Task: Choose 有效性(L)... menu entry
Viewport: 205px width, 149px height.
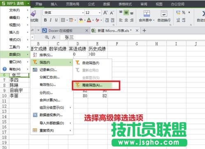Action: [52, 85]
